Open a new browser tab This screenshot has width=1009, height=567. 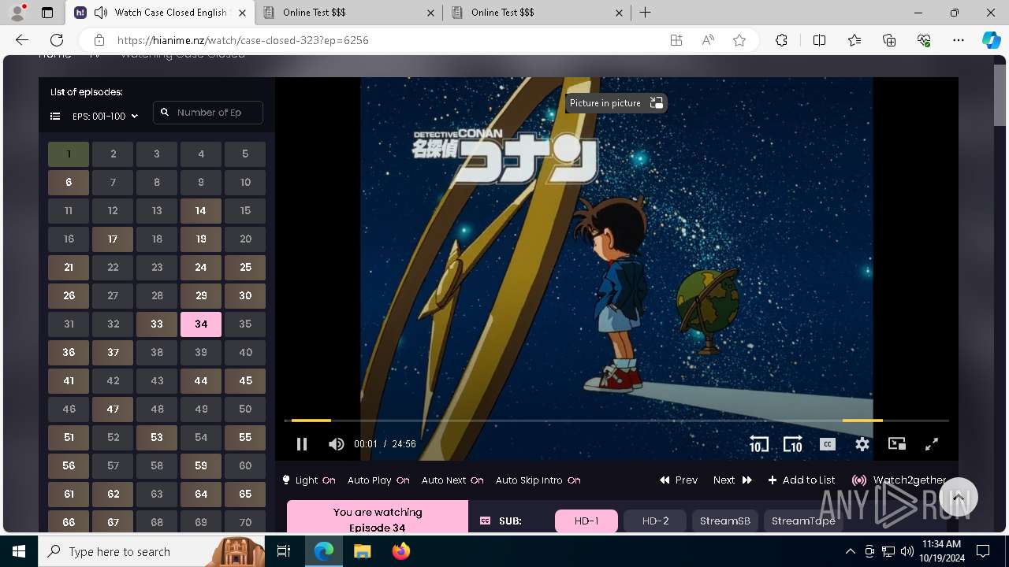tap(646, 13)
